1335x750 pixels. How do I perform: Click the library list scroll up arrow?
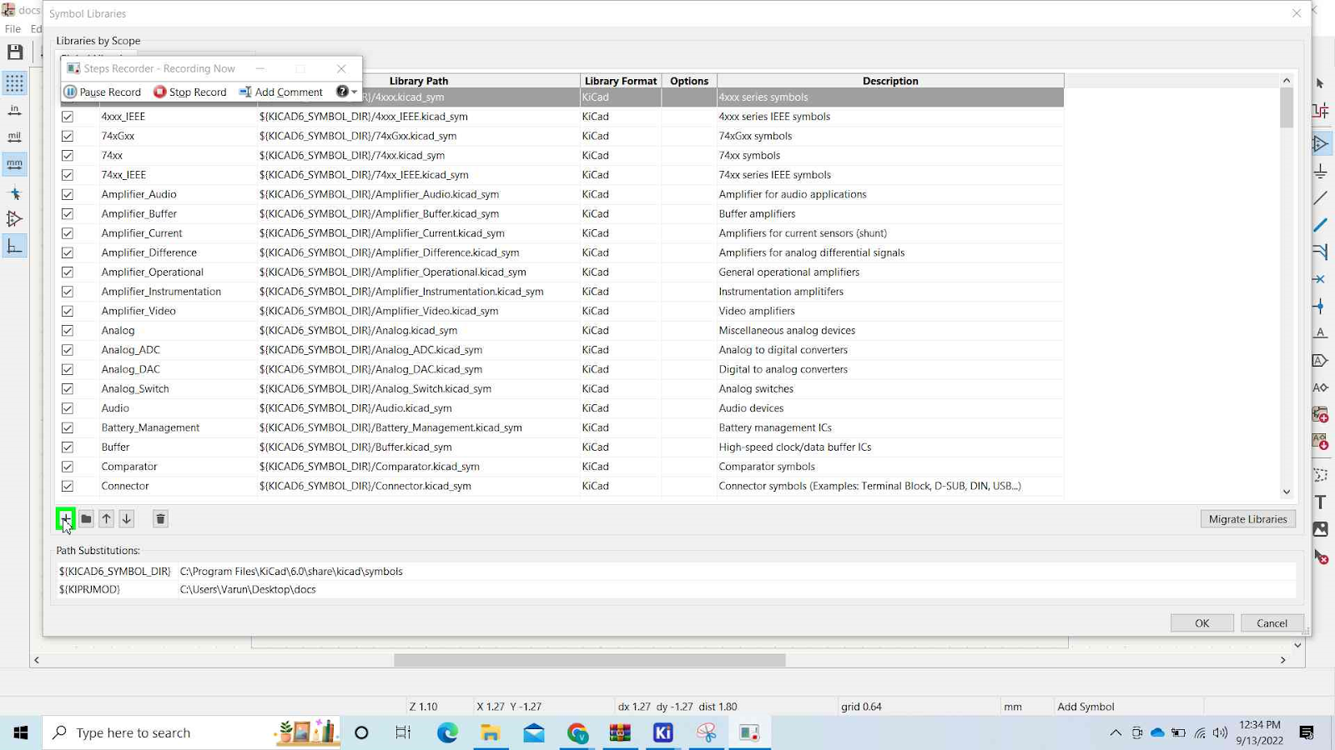point(1287,81)
